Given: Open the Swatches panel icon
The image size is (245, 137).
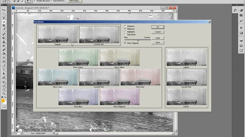Looking at the screenshot, I should pos(241,15).
